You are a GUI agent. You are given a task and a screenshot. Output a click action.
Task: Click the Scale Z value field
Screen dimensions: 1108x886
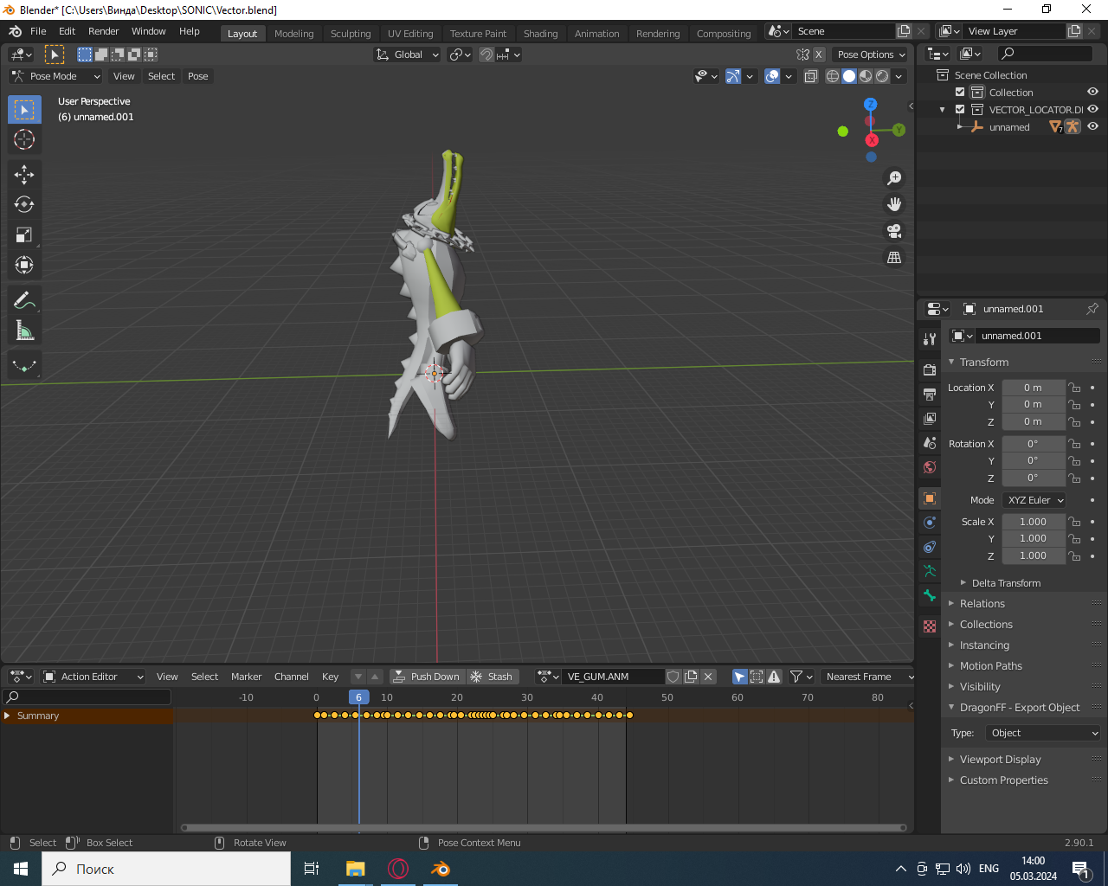(x=1034, y=555)
